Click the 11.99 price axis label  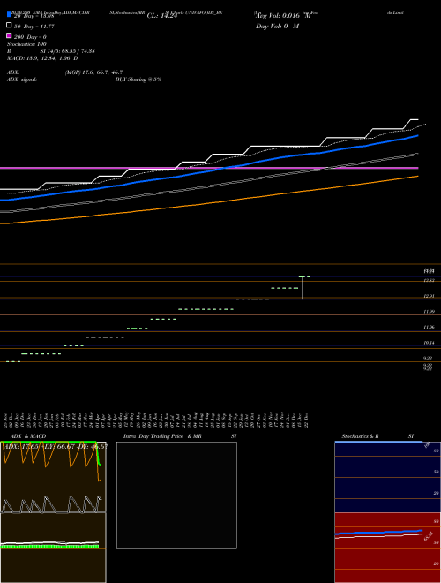tap(430, 312)
